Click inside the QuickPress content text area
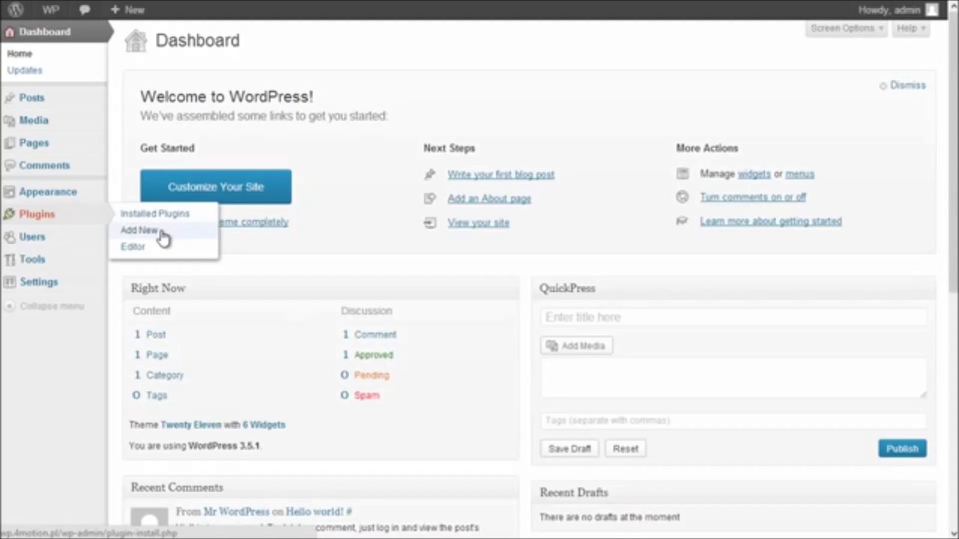The image size is (959, 539). [x=733, y=377]
